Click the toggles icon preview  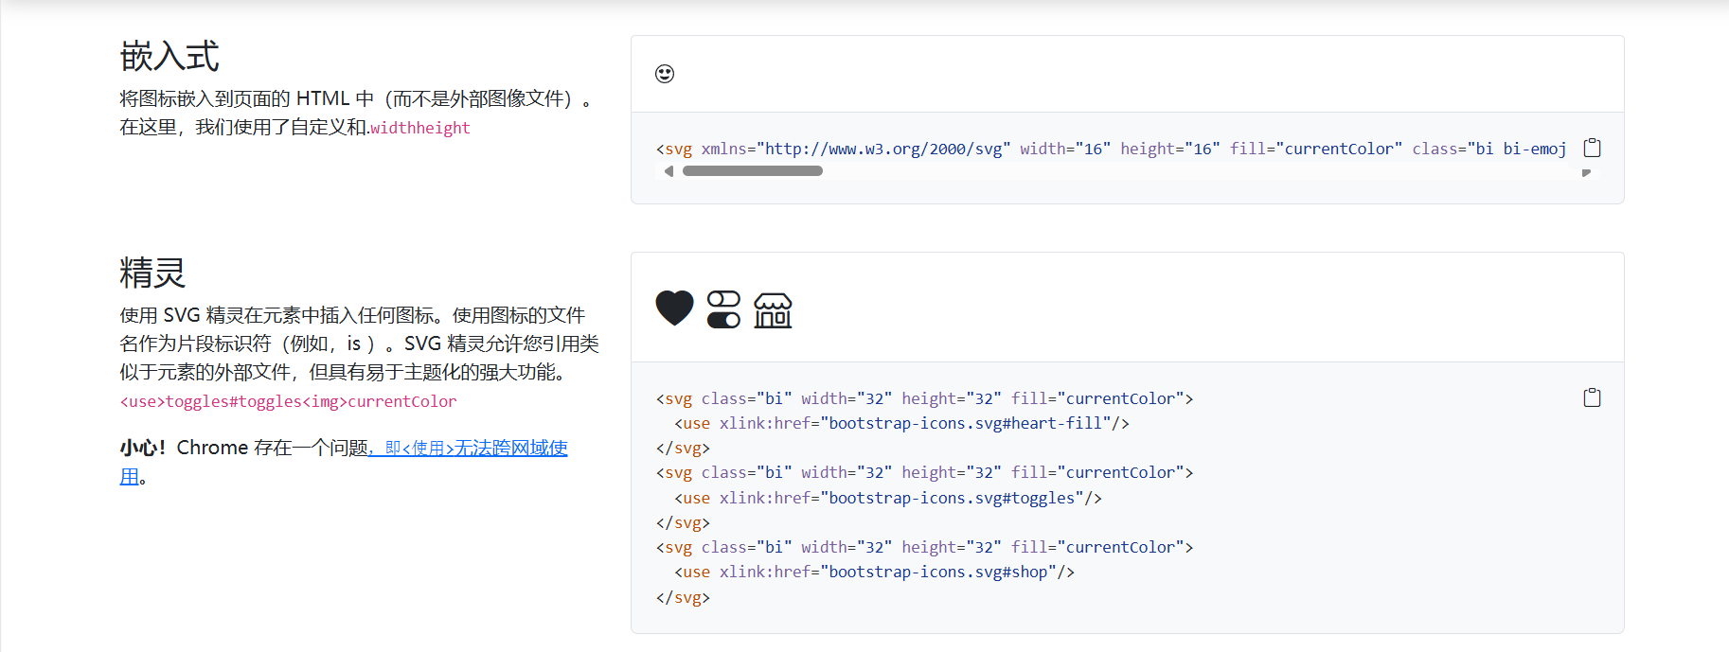(724, 308)
